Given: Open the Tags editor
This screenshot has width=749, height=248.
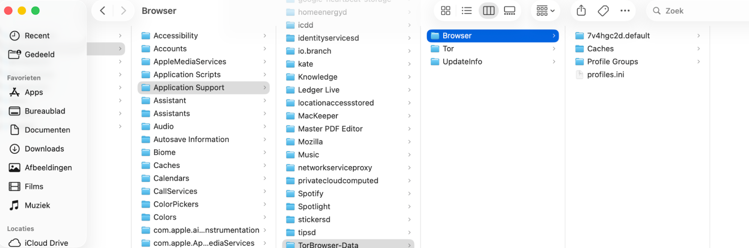Looking at the screenshot, I should click(603, 11).
